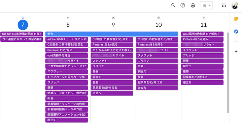Open Thursday's 懸垂 event

pos(112,71)
